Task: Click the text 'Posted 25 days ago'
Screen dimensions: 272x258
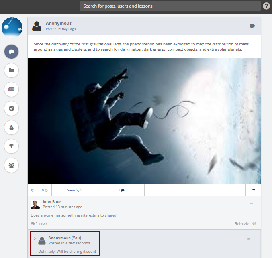Action: click(61, 29)
